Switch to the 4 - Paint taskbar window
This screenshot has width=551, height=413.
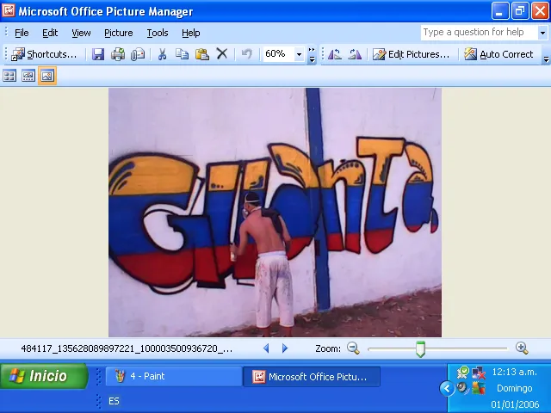tap(174, 377)
